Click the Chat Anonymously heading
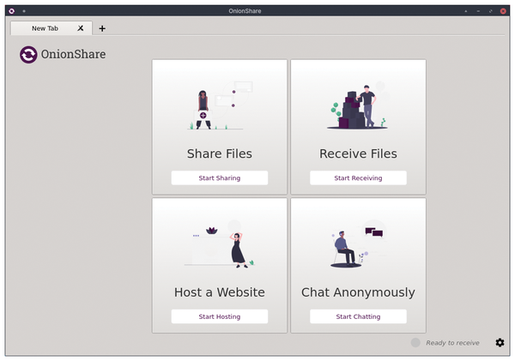The height and width of the screenshot is (361, 515). coord(358,292)
